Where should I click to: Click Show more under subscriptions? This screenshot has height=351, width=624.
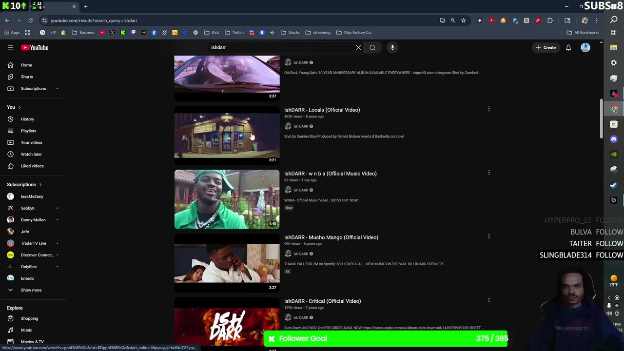pyautogui.click(x=31, y=290)
